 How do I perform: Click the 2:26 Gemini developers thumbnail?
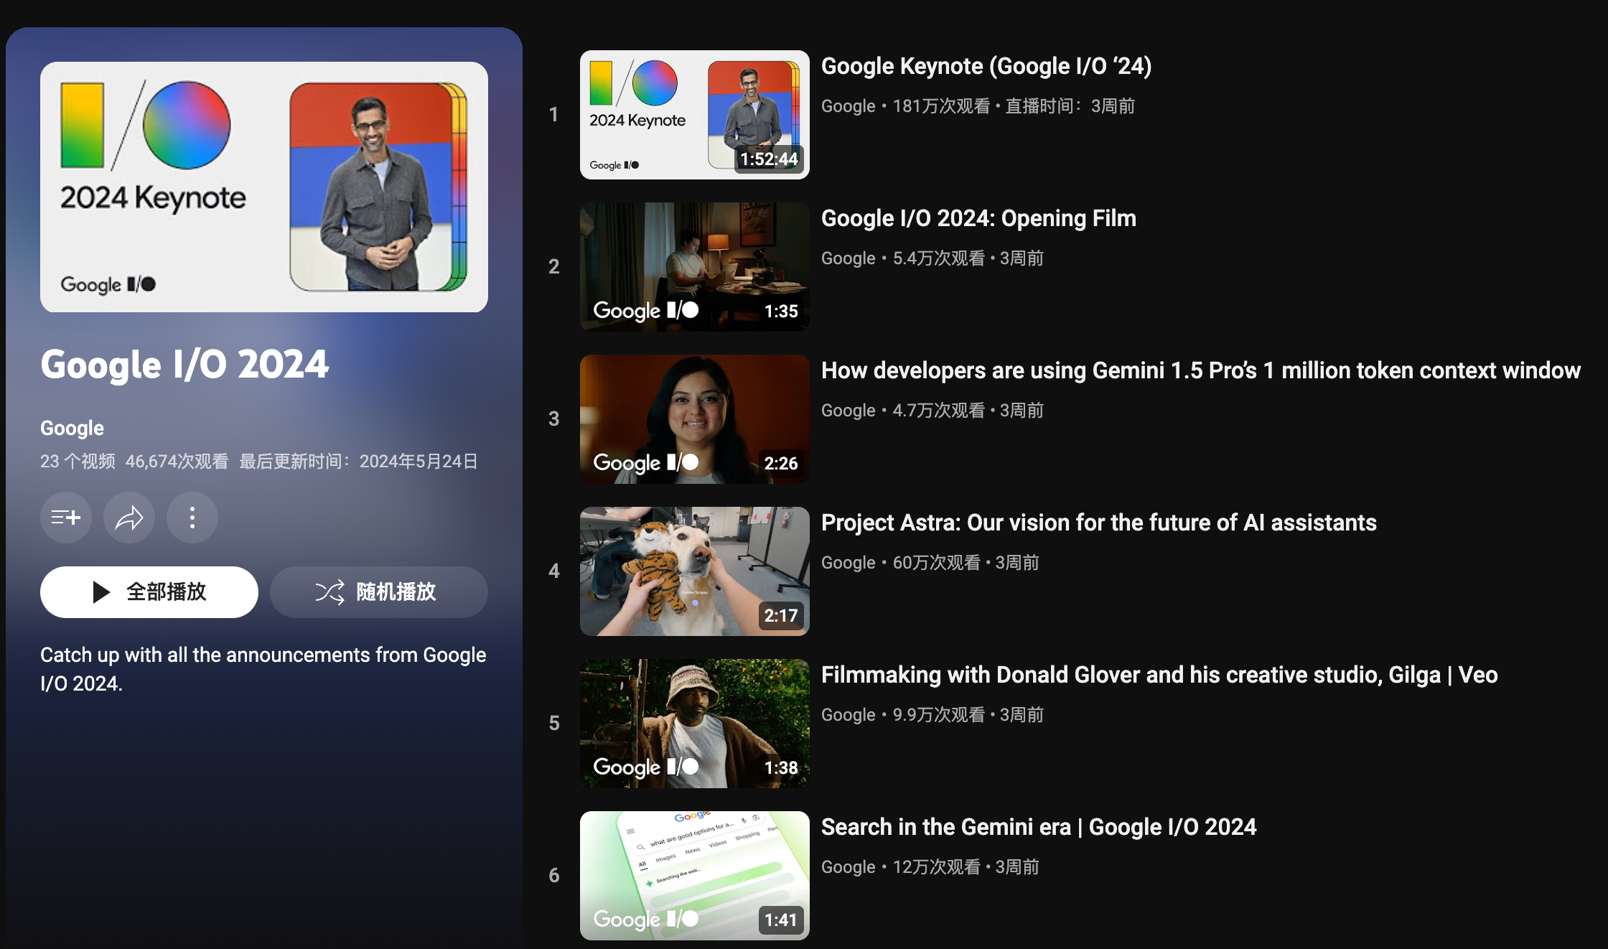pos(695,419)
